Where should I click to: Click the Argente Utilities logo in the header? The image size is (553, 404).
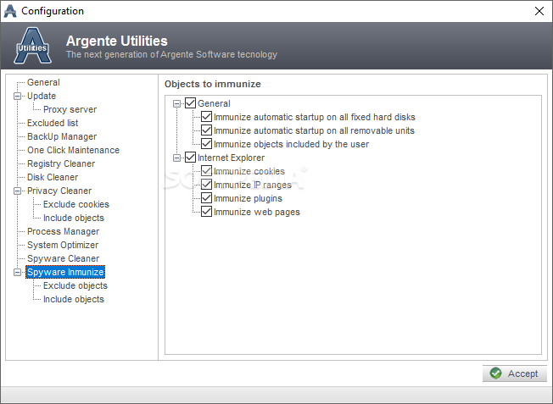tap(32, 46)
